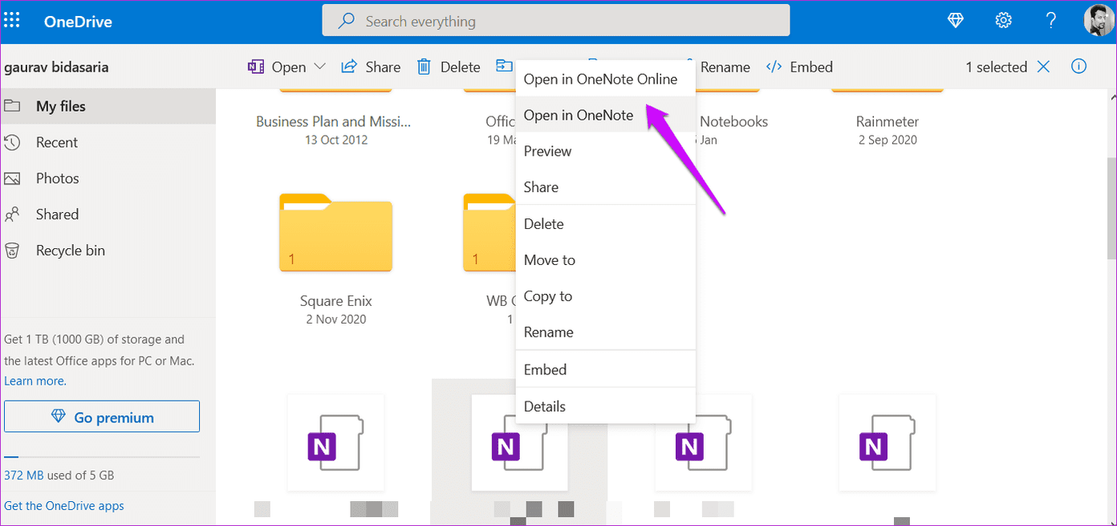
Task: Choose Open in OneNote Online
Action: click(x=605, y=79)
